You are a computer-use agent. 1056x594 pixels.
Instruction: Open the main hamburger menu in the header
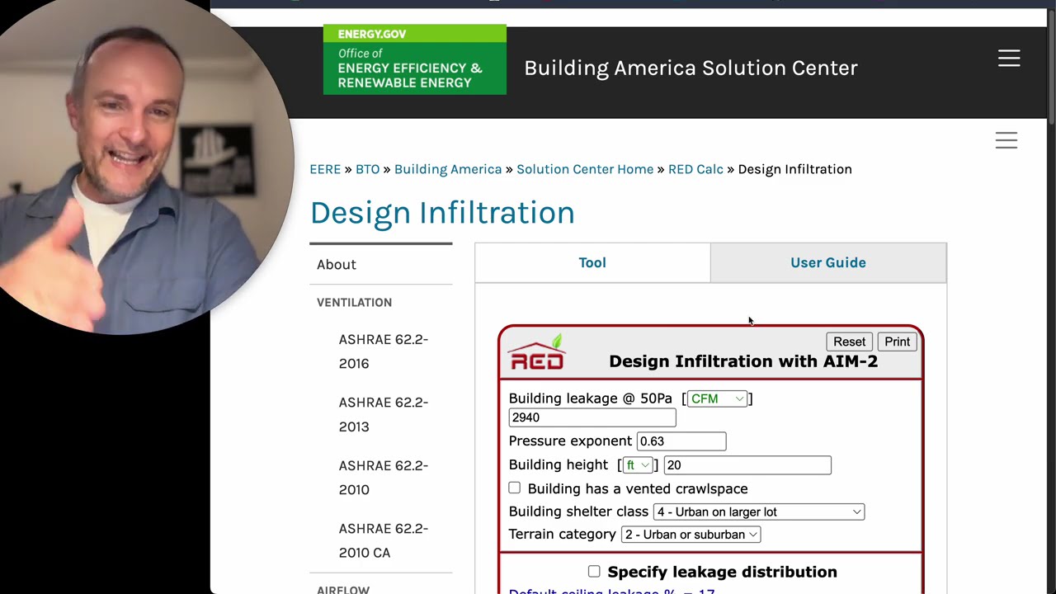click(1009, 58)
